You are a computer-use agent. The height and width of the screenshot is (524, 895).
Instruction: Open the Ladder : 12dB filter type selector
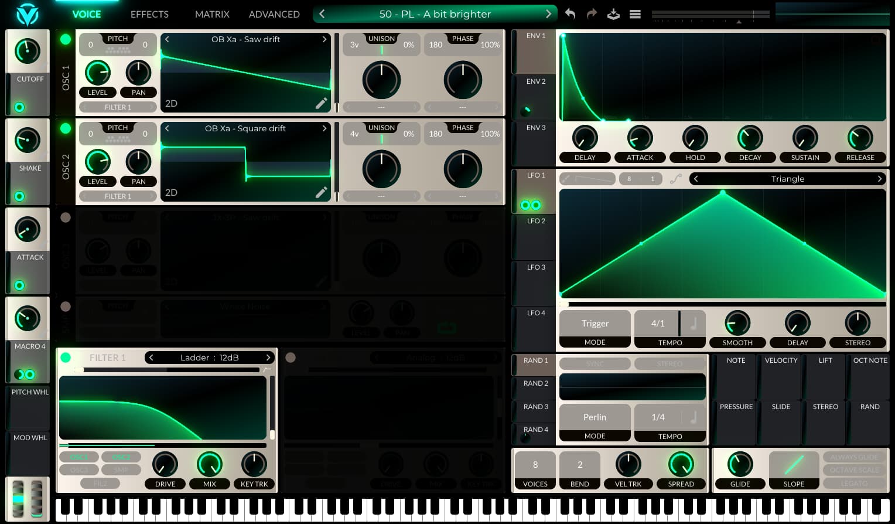click(x=209, y=358)
